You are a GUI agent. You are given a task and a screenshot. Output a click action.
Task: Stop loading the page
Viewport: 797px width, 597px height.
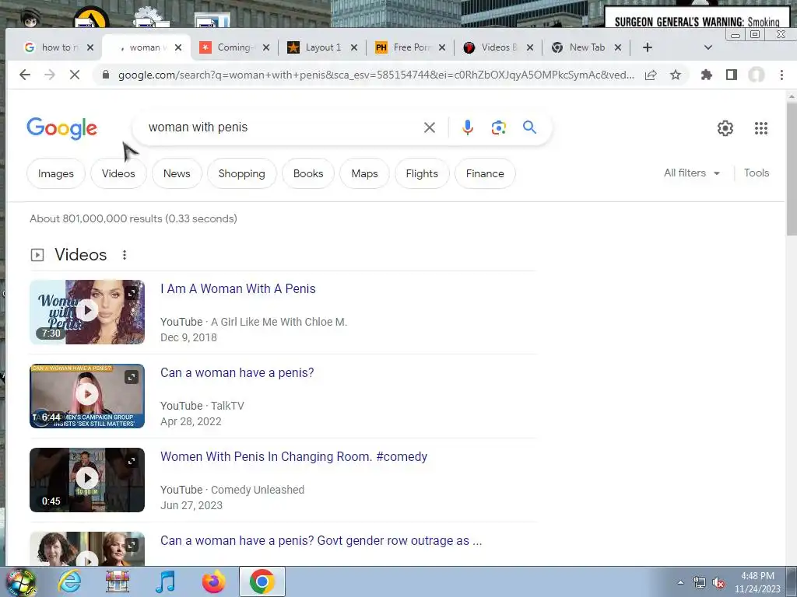click(x=74, y=75)
